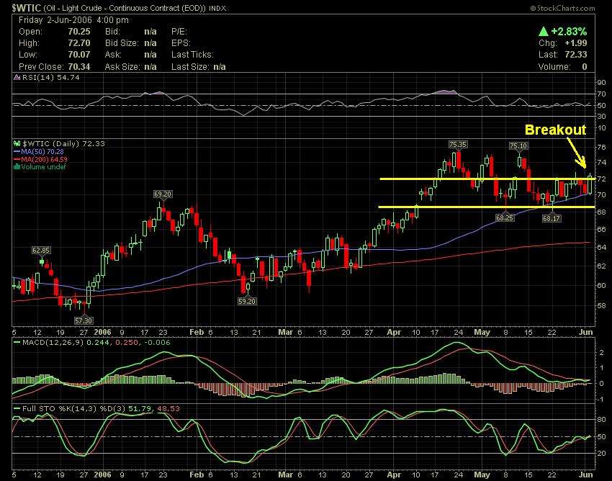
Task: Click the green up-triangle change indicator
Action: pyautogui.click(x=544, y=31)
